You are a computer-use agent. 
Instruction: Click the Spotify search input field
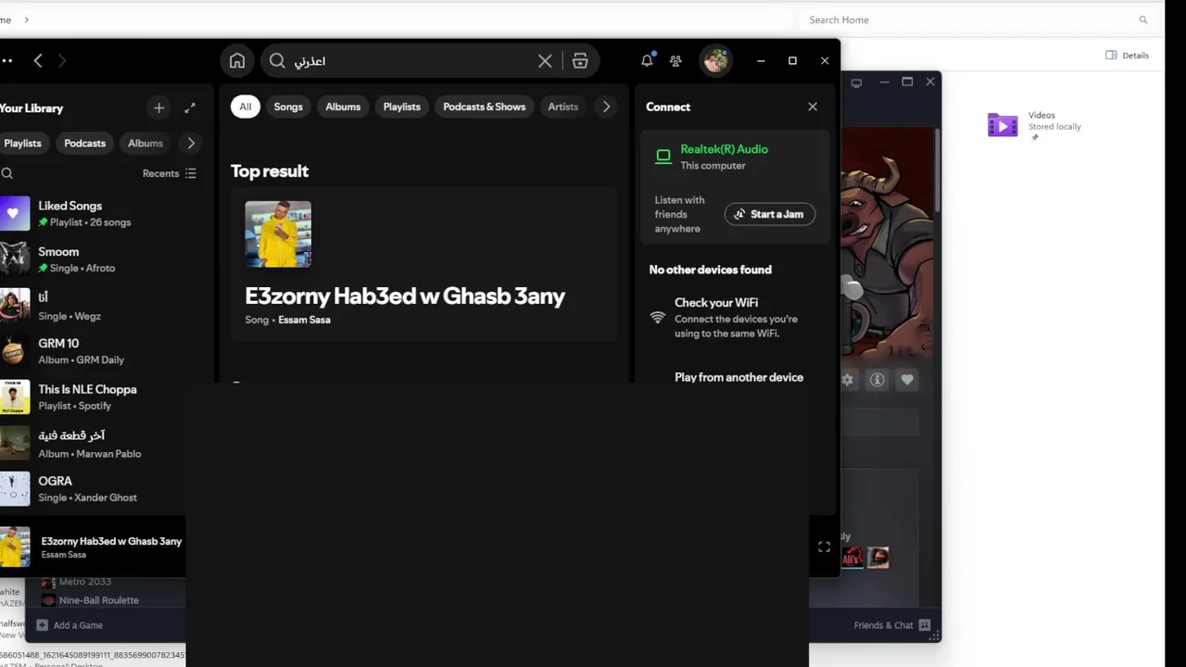(412, 61)
